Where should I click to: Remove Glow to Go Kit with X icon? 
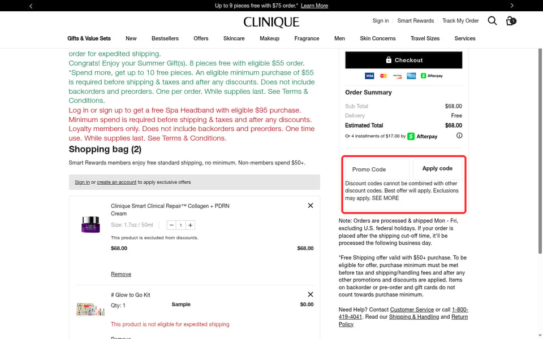(x=311, y=294)
